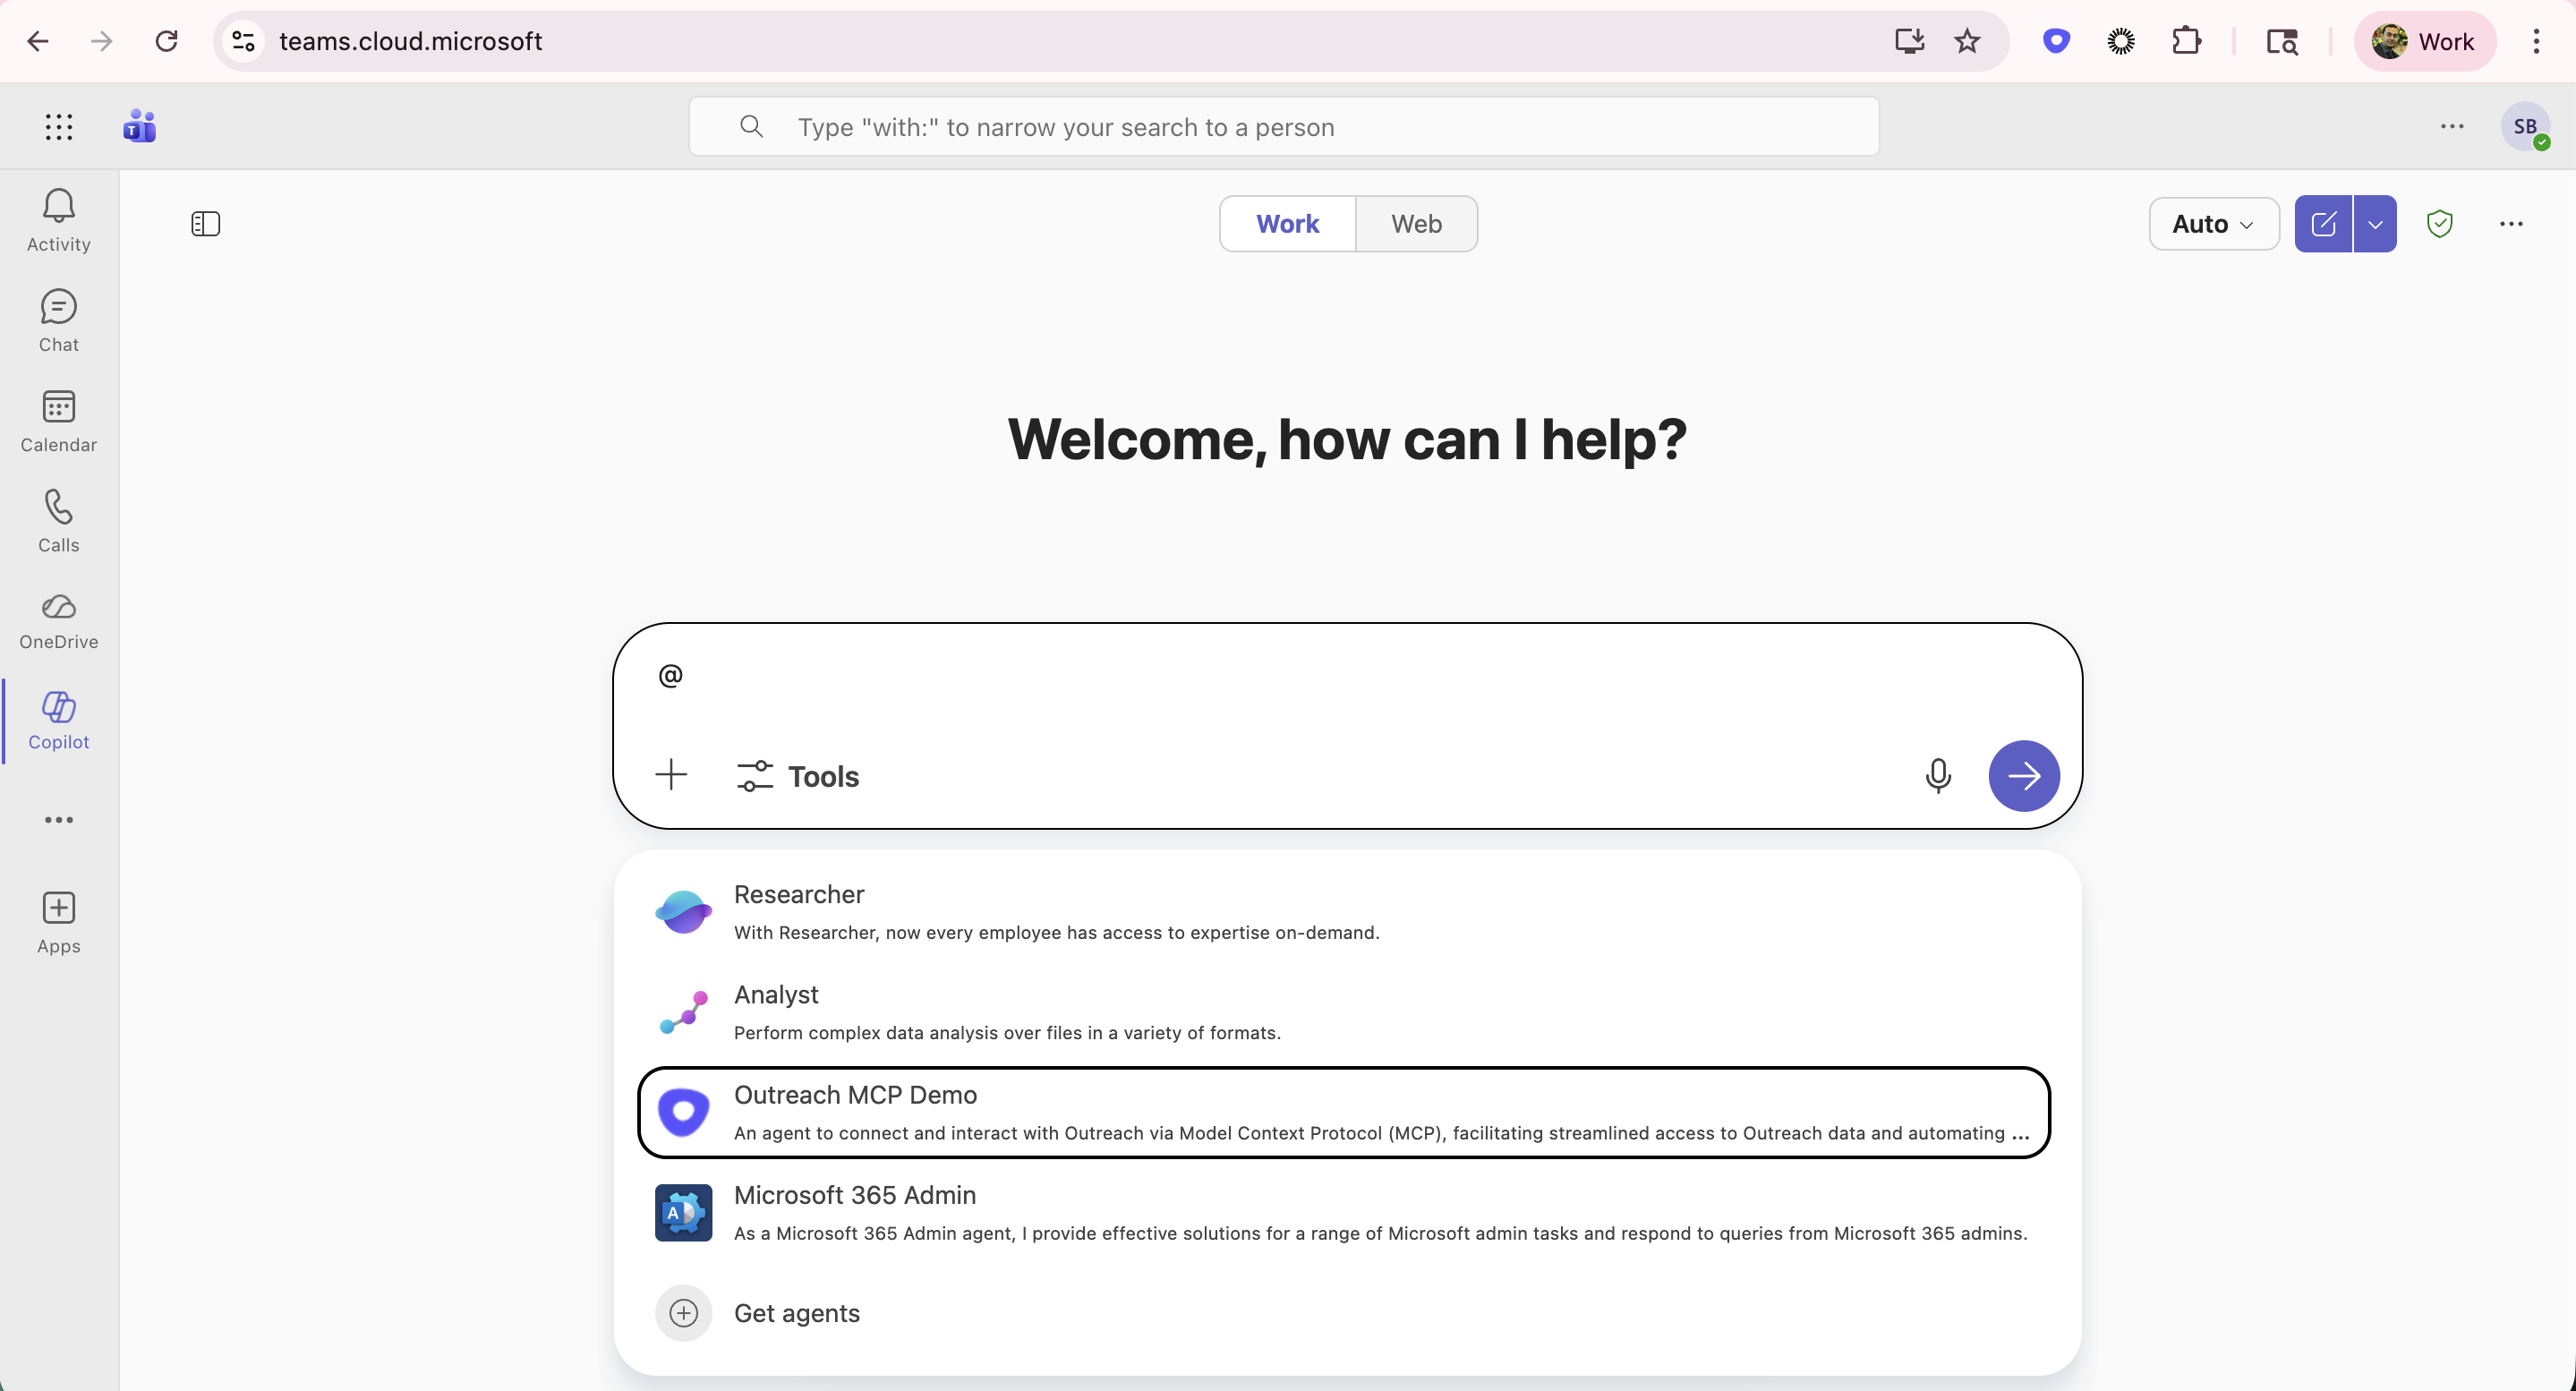Click the plus attach icon in prompt box
The width and height of the screenshot is (2576, 1391).
671,775
